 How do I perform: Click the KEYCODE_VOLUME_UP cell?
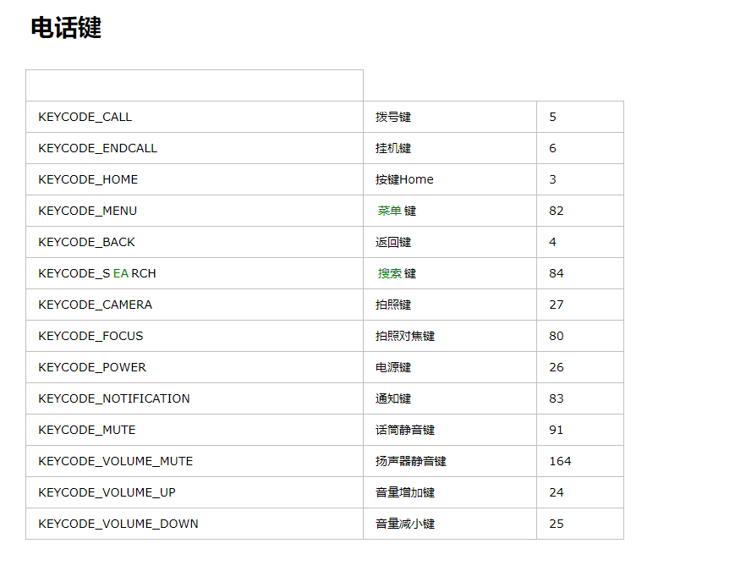[195, 492]
